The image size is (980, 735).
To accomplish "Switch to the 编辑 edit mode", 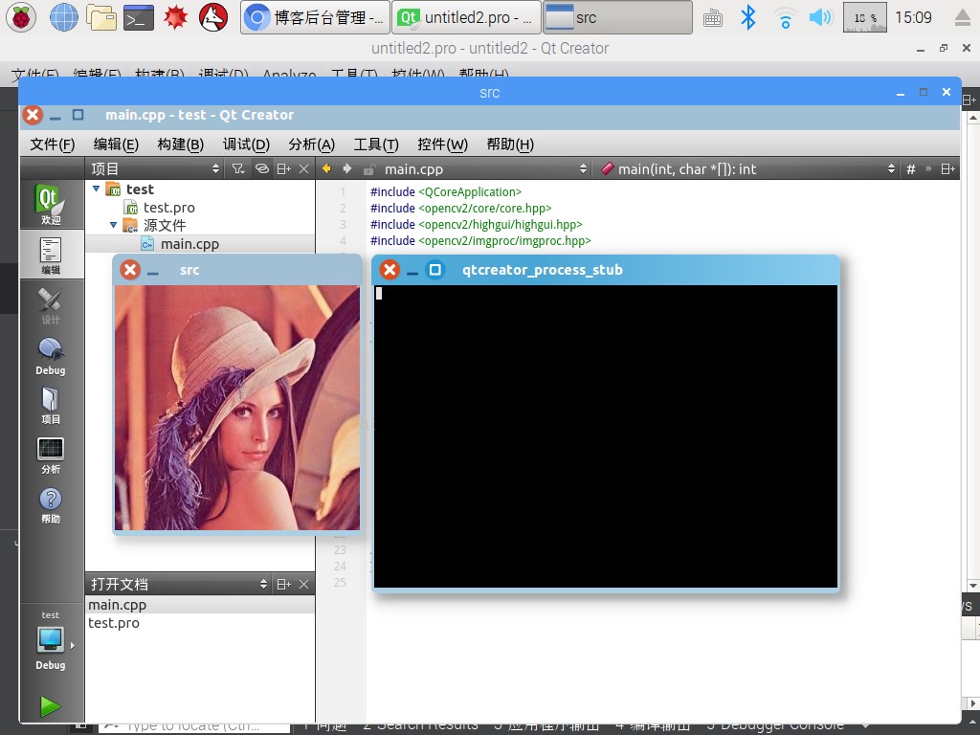I will [51, 255].
